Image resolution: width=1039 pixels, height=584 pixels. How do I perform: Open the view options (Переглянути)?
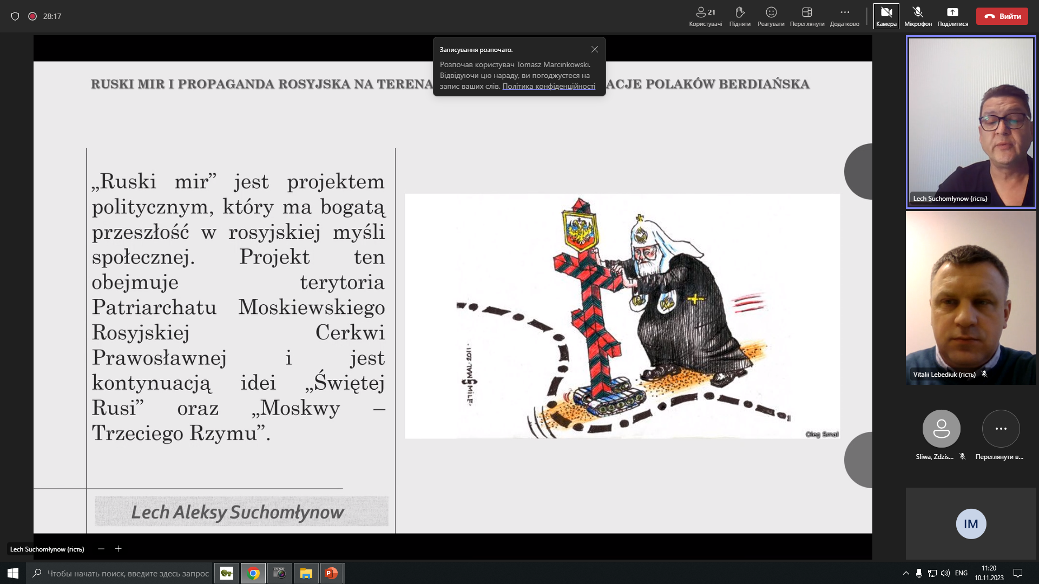pos(807,17)
